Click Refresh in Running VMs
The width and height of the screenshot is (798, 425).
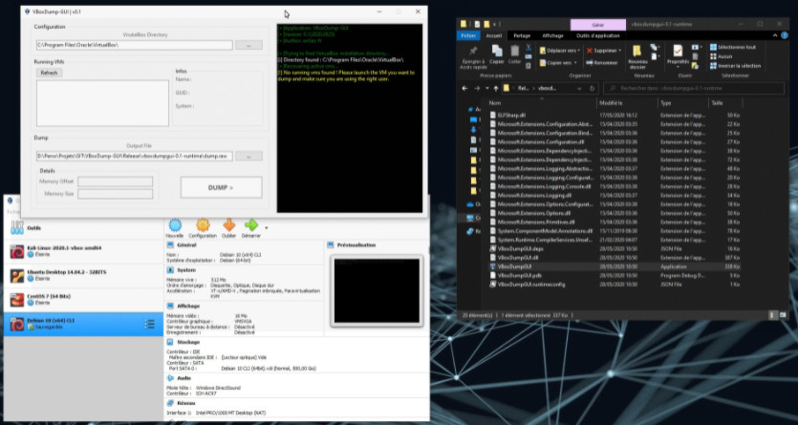50,73
